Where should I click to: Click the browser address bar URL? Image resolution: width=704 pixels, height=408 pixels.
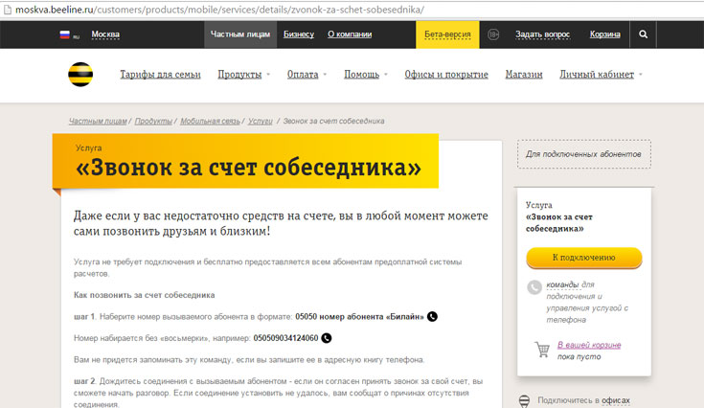coord(219,10)
